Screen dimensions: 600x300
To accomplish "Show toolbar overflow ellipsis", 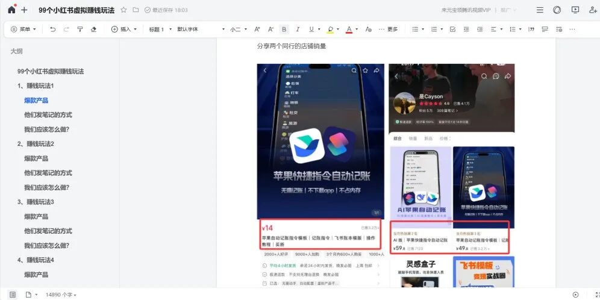I will click(572, 29).
